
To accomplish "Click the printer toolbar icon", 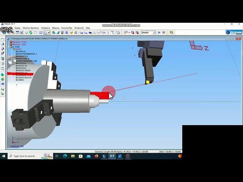I will (76, 33).
